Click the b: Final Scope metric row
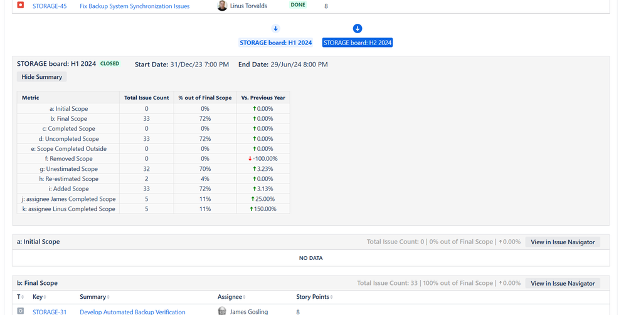This screenshot has height=315, width=626. tap(153, 118)
